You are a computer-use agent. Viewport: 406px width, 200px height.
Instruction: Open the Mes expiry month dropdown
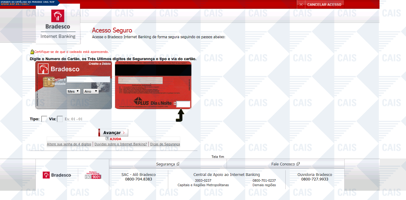73,91
